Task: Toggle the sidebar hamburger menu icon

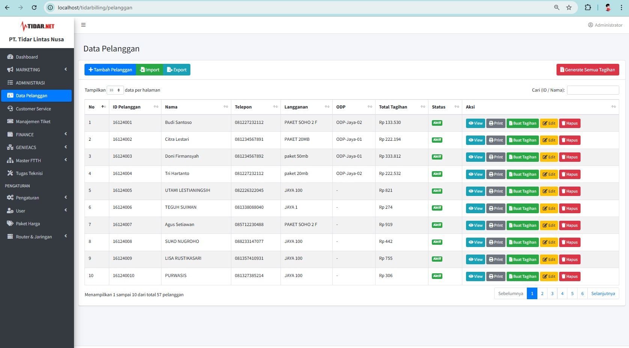Action: coord(83,25)
